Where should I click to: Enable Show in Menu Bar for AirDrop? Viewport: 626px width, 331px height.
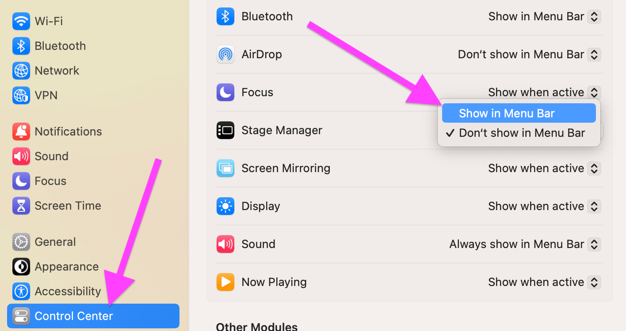coord(507,113)
